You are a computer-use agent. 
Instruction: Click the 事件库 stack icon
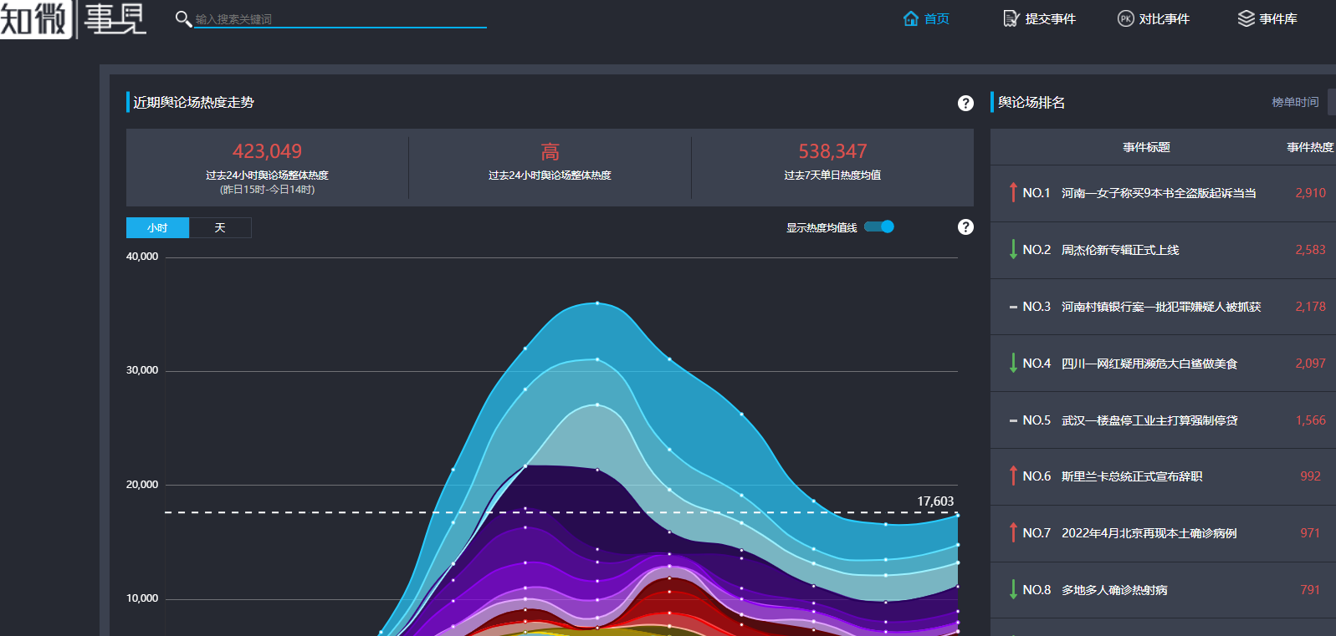pos(1246,18)
